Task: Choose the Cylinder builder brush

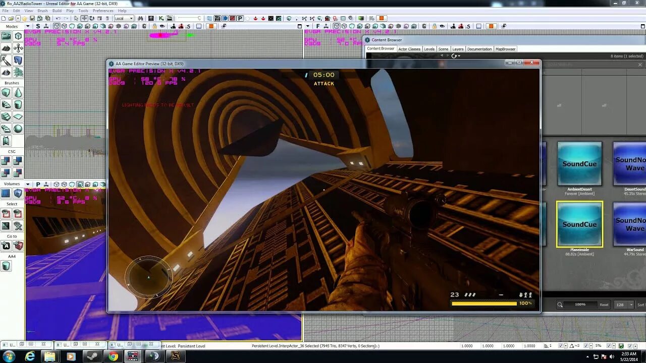Action: click(x=18, y=105)
